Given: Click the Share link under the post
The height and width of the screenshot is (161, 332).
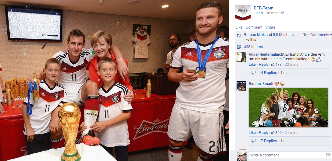Looking at the screenshot, I should [x=270, y=27].
